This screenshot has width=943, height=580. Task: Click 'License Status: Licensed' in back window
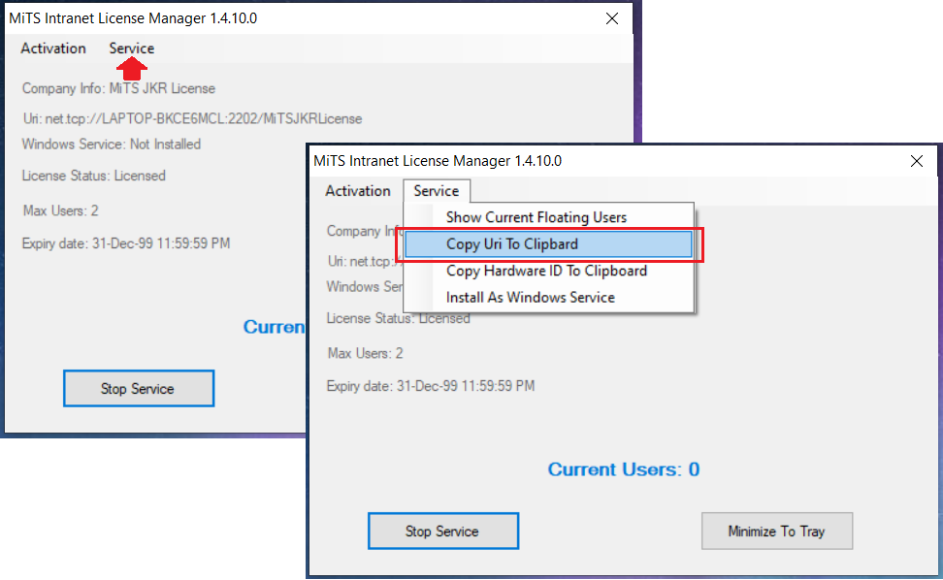point(94,176)
